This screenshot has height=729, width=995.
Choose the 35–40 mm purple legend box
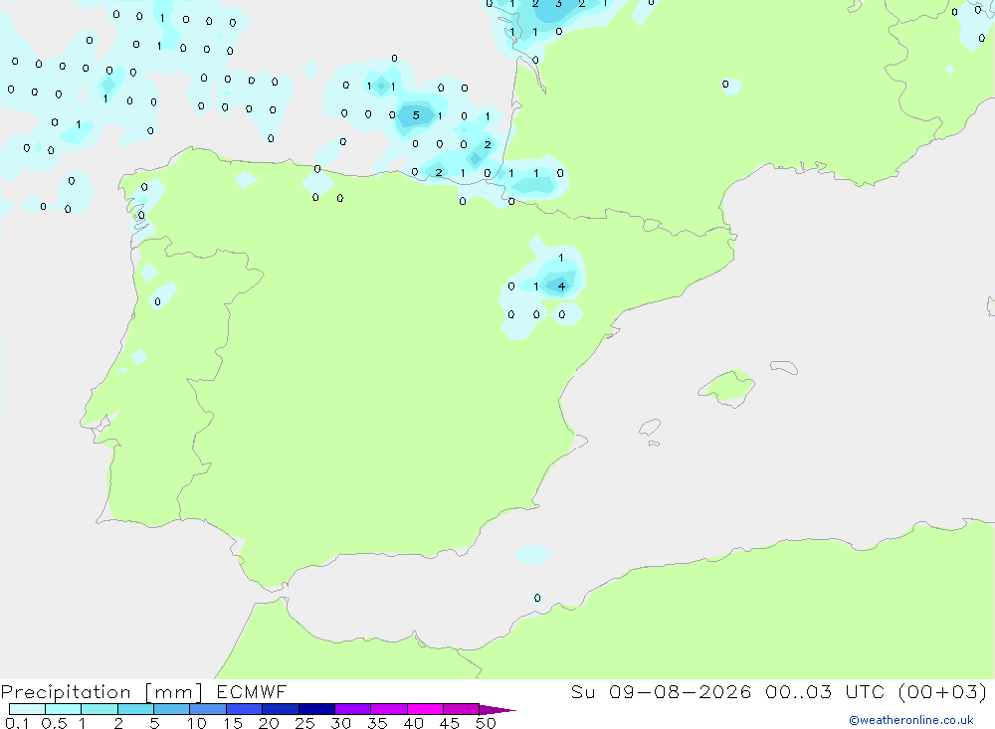click(388, 709)
